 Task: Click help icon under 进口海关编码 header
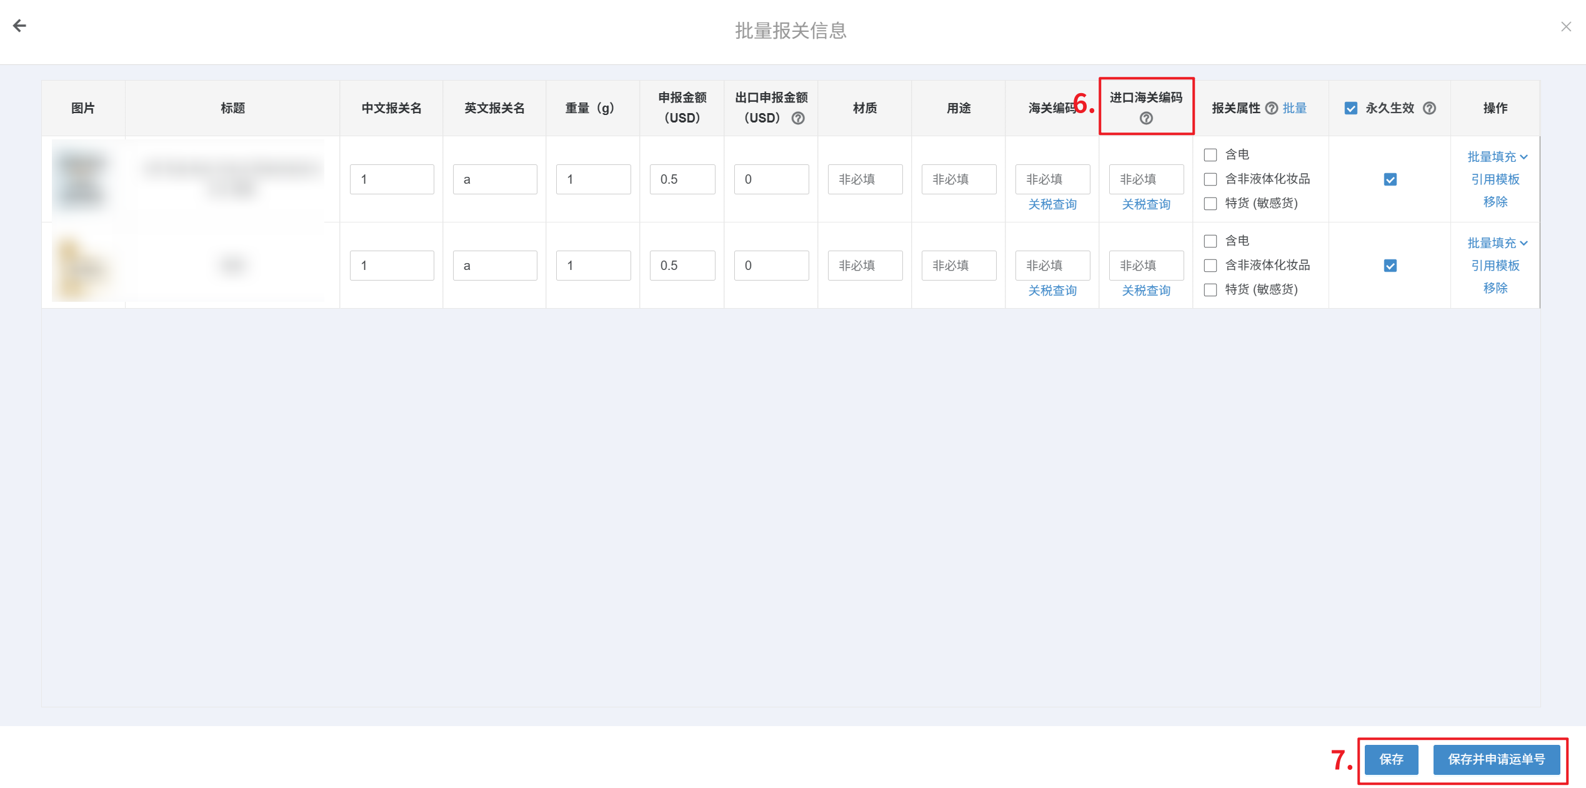1145,118
